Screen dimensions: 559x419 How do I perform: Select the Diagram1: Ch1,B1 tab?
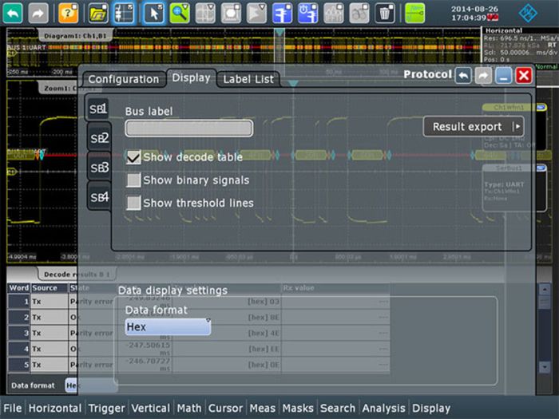tap(75, 36)
